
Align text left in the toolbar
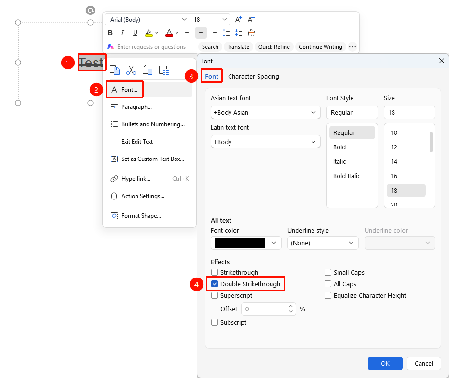coord(188,33)
